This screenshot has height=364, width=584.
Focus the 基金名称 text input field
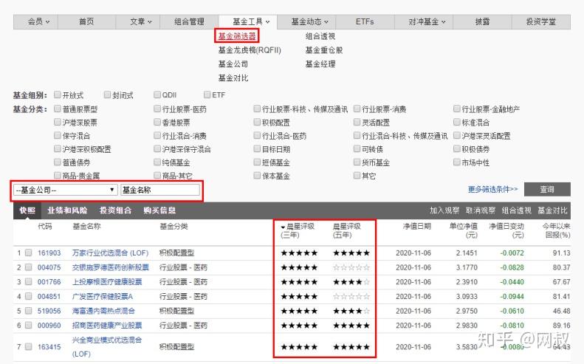[x=160, y=190]
